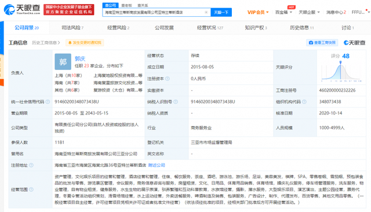Click the 核准日期 value 2020-10-14
The image size is (371, 212).
[330, 113]
